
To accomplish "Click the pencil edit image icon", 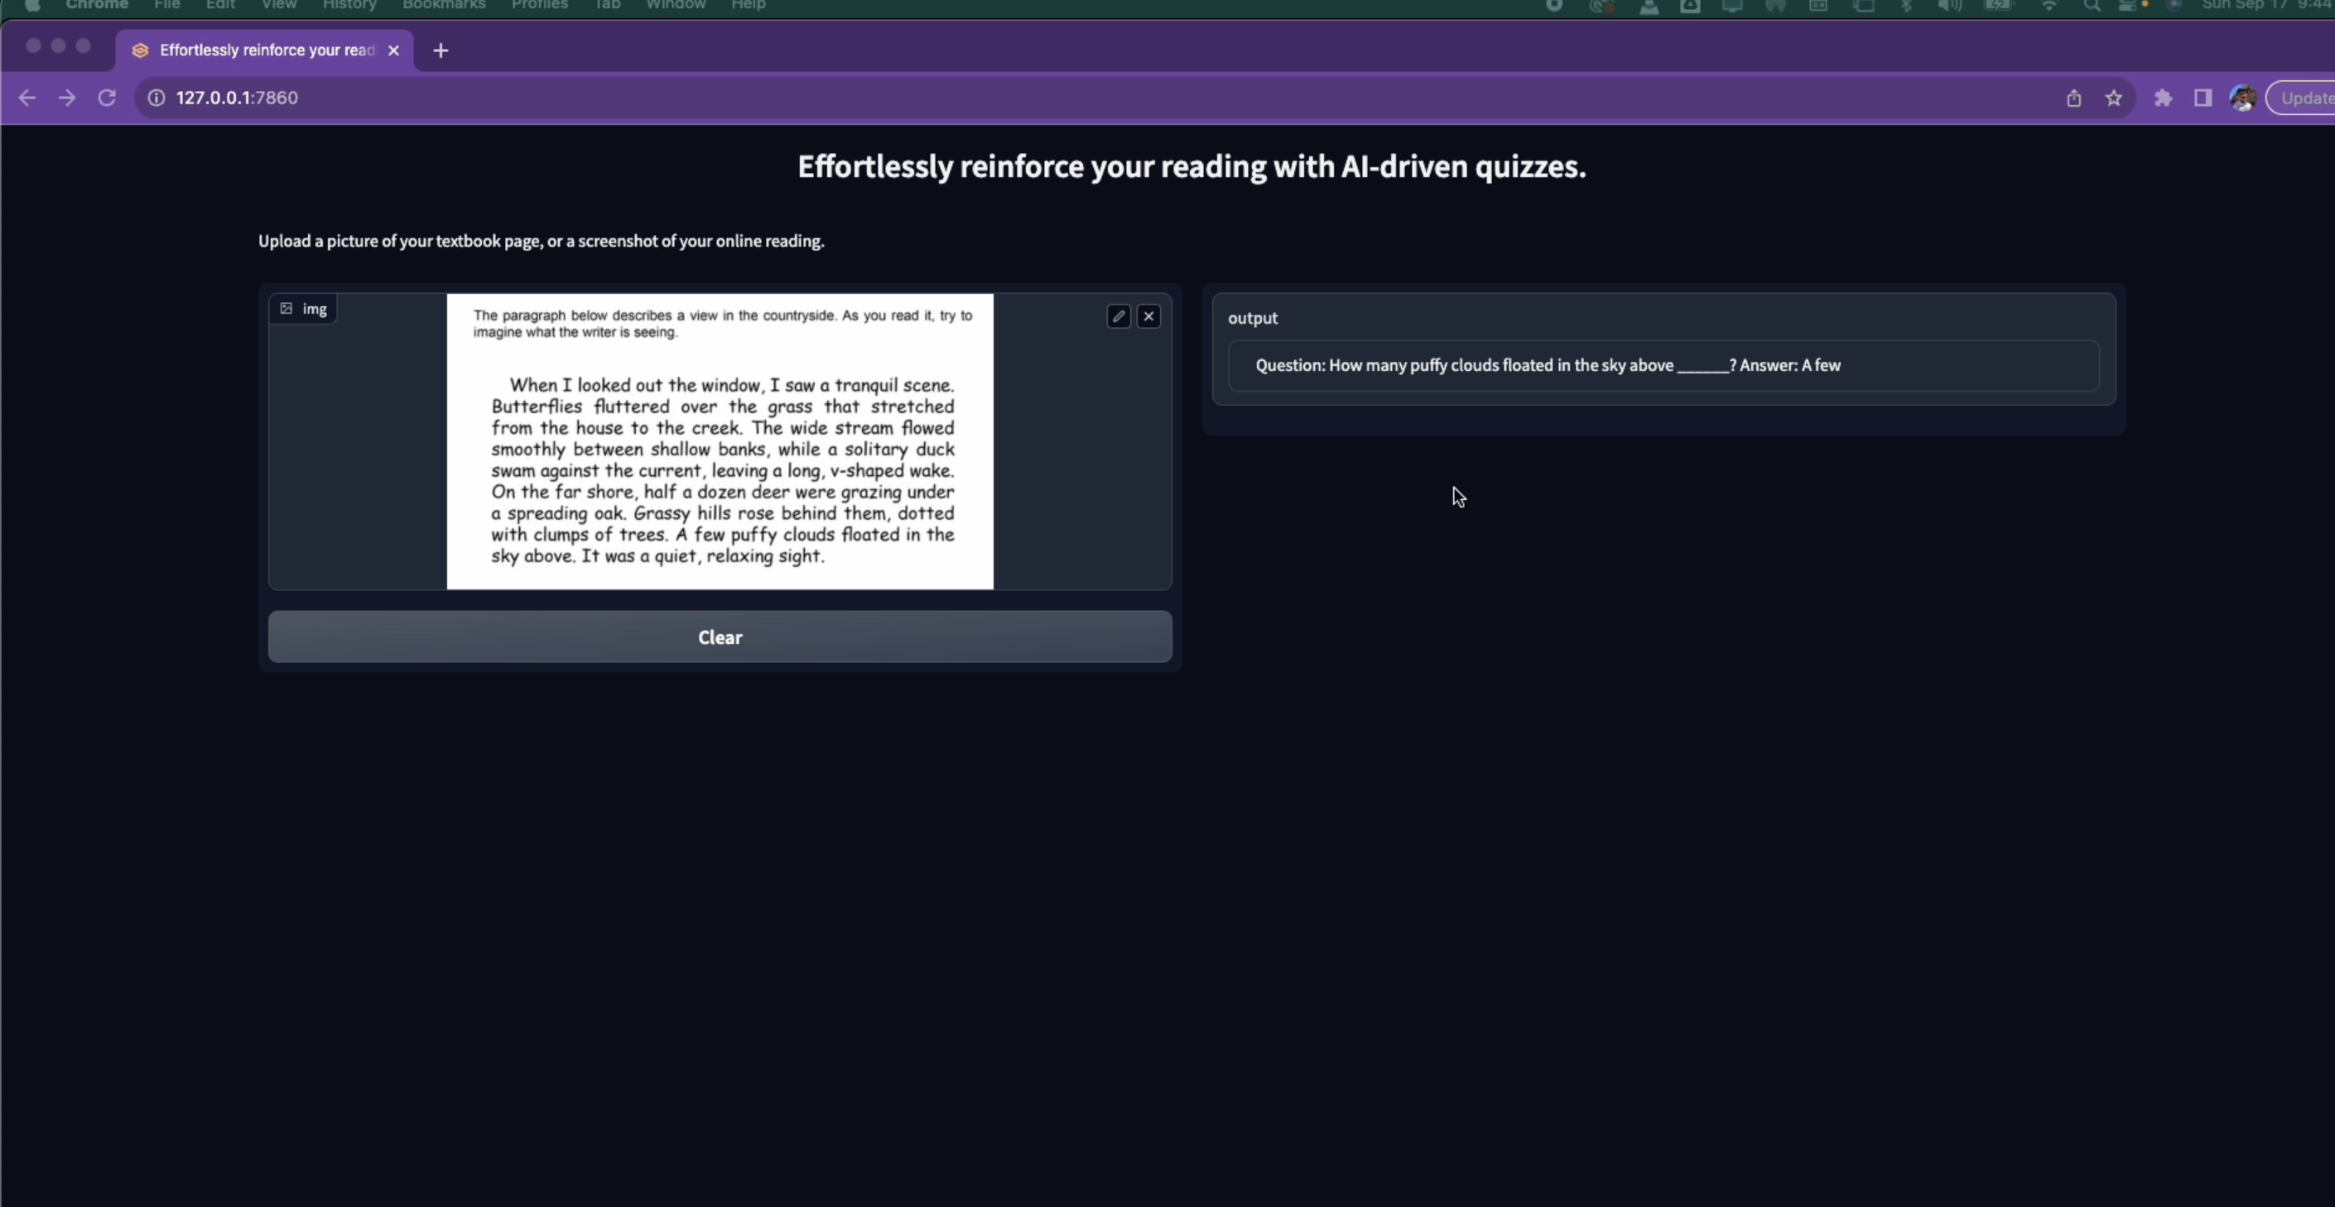I will [x=1118, y=316].
